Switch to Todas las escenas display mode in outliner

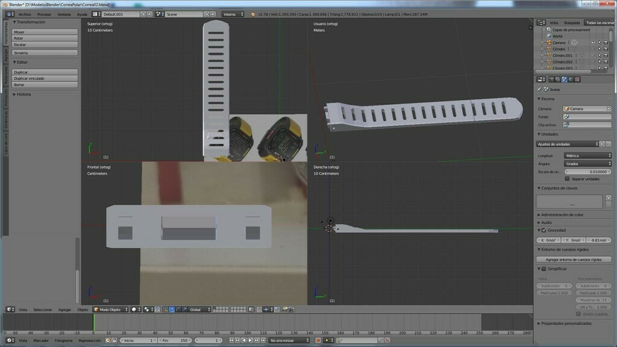599,23
